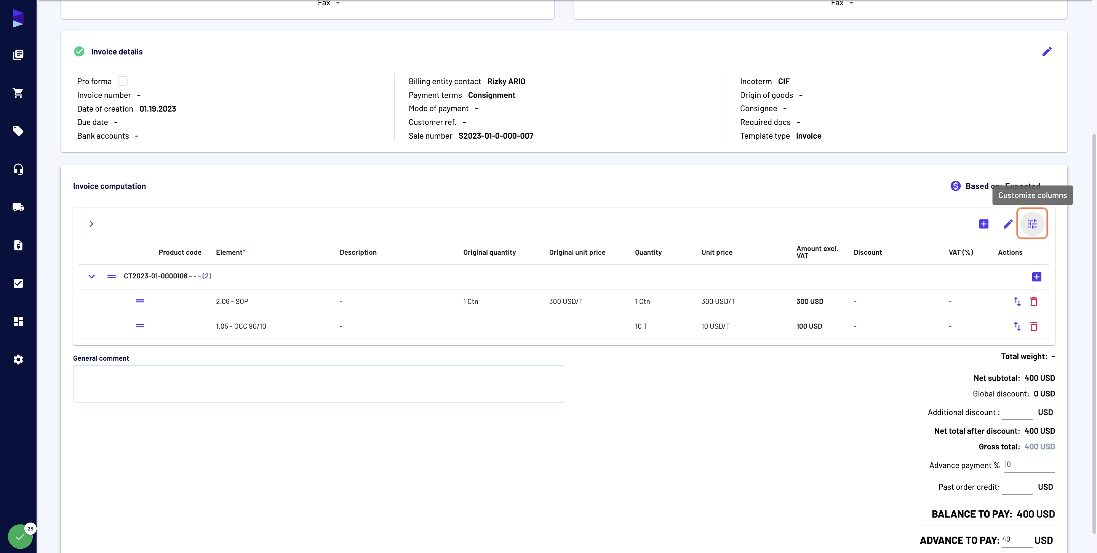This screenshot has height=553, width=1097.
Task: Open the checklist tasks sidebar icon
Action: (18, 283)
